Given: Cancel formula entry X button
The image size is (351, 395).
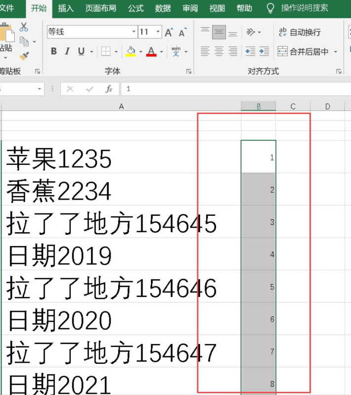Looking at the screenshot, I should click(x=70, y=89).
